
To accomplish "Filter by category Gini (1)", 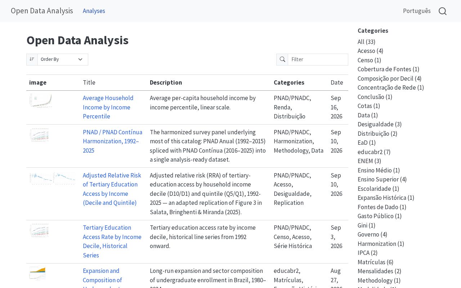I will [x=366, y=225].
